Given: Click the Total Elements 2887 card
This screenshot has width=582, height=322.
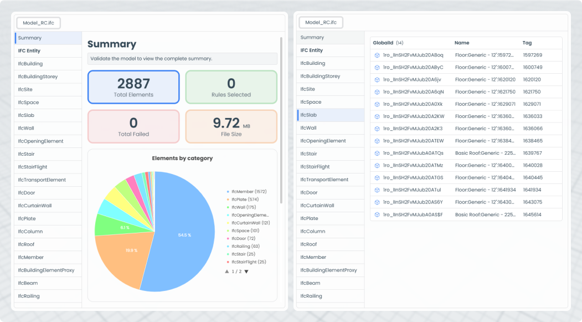Looking at the screenshot, I should tap(133, 87).
